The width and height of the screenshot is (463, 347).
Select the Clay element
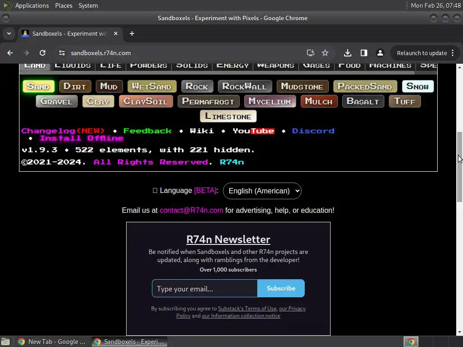click(x=98, y=101)
